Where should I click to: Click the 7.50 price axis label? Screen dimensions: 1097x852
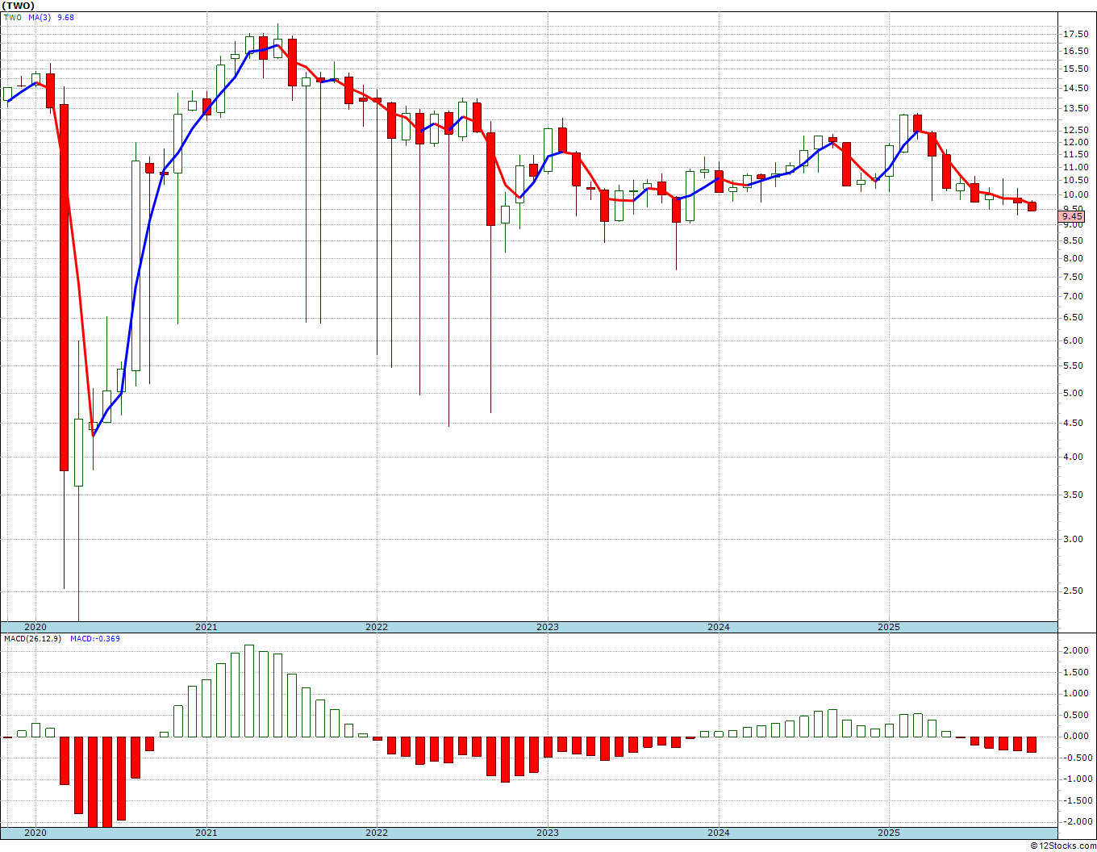1074,277
